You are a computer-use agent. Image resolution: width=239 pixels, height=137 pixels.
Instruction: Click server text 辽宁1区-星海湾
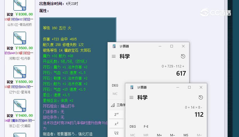pos(20,92)
